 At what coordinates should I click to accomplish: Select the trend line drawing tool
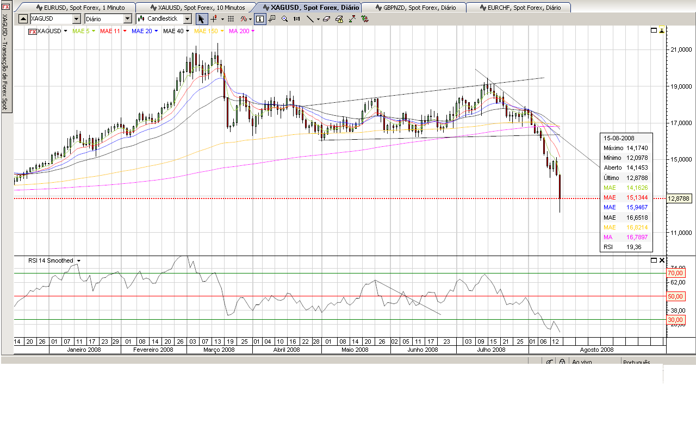pyautogui.click(x=310, y=19)
